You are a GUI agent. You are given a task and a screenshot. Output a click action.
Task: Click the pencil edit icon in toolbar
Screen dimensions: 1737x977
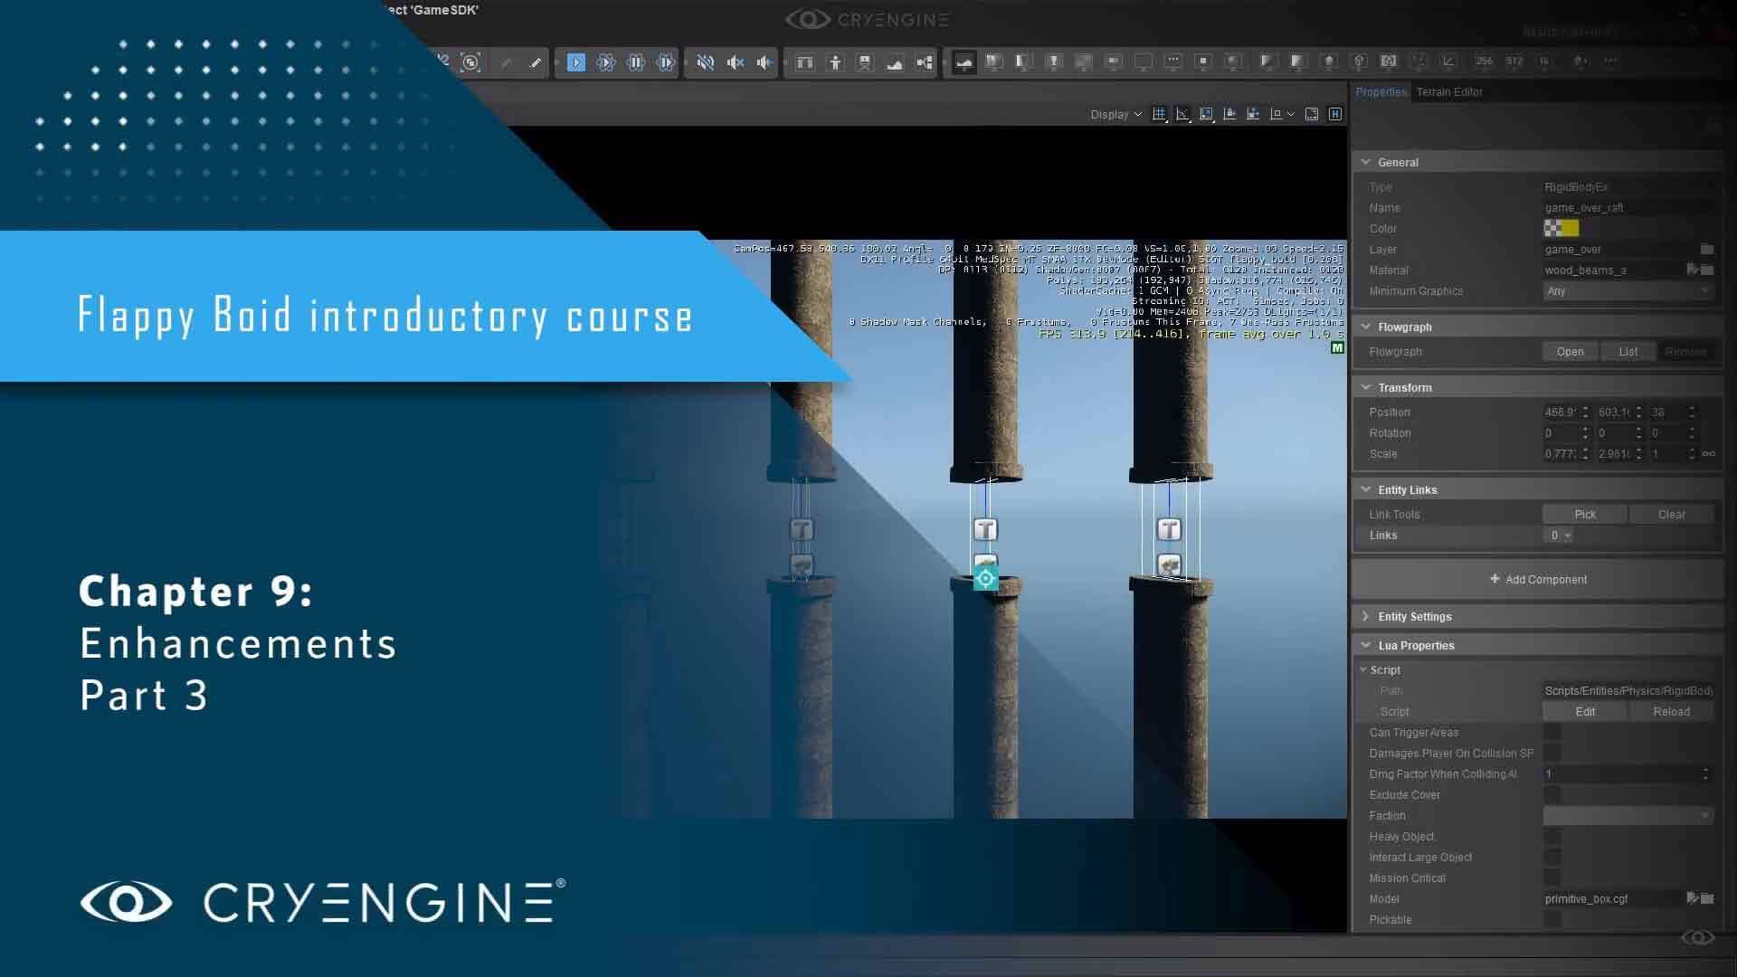coord(536,62)
